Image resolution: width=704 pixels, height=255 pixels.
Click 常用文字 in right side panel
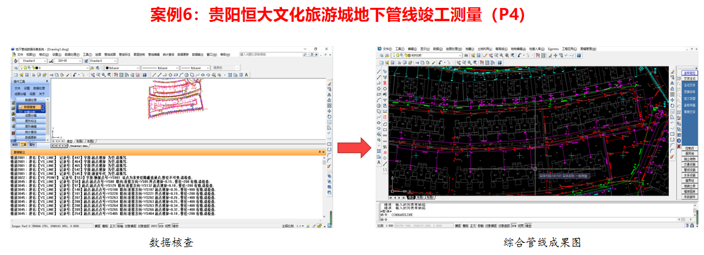click(x=689, y=112)
